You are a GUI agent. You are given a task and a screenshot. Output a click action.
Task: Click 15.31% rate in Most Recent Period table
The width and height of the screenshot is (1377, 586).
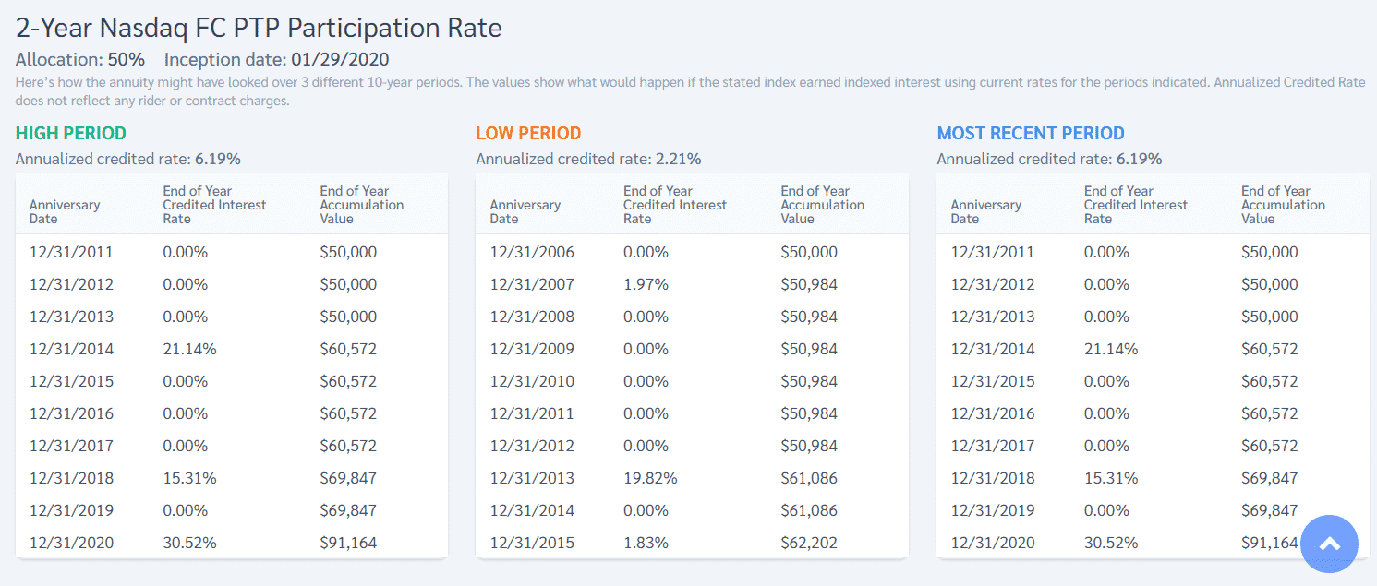pyautogui.click(x=1111, y=478)
